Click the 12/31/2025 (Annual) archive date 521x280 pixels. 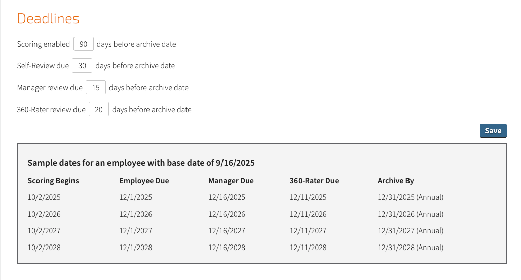coord(411,197)
